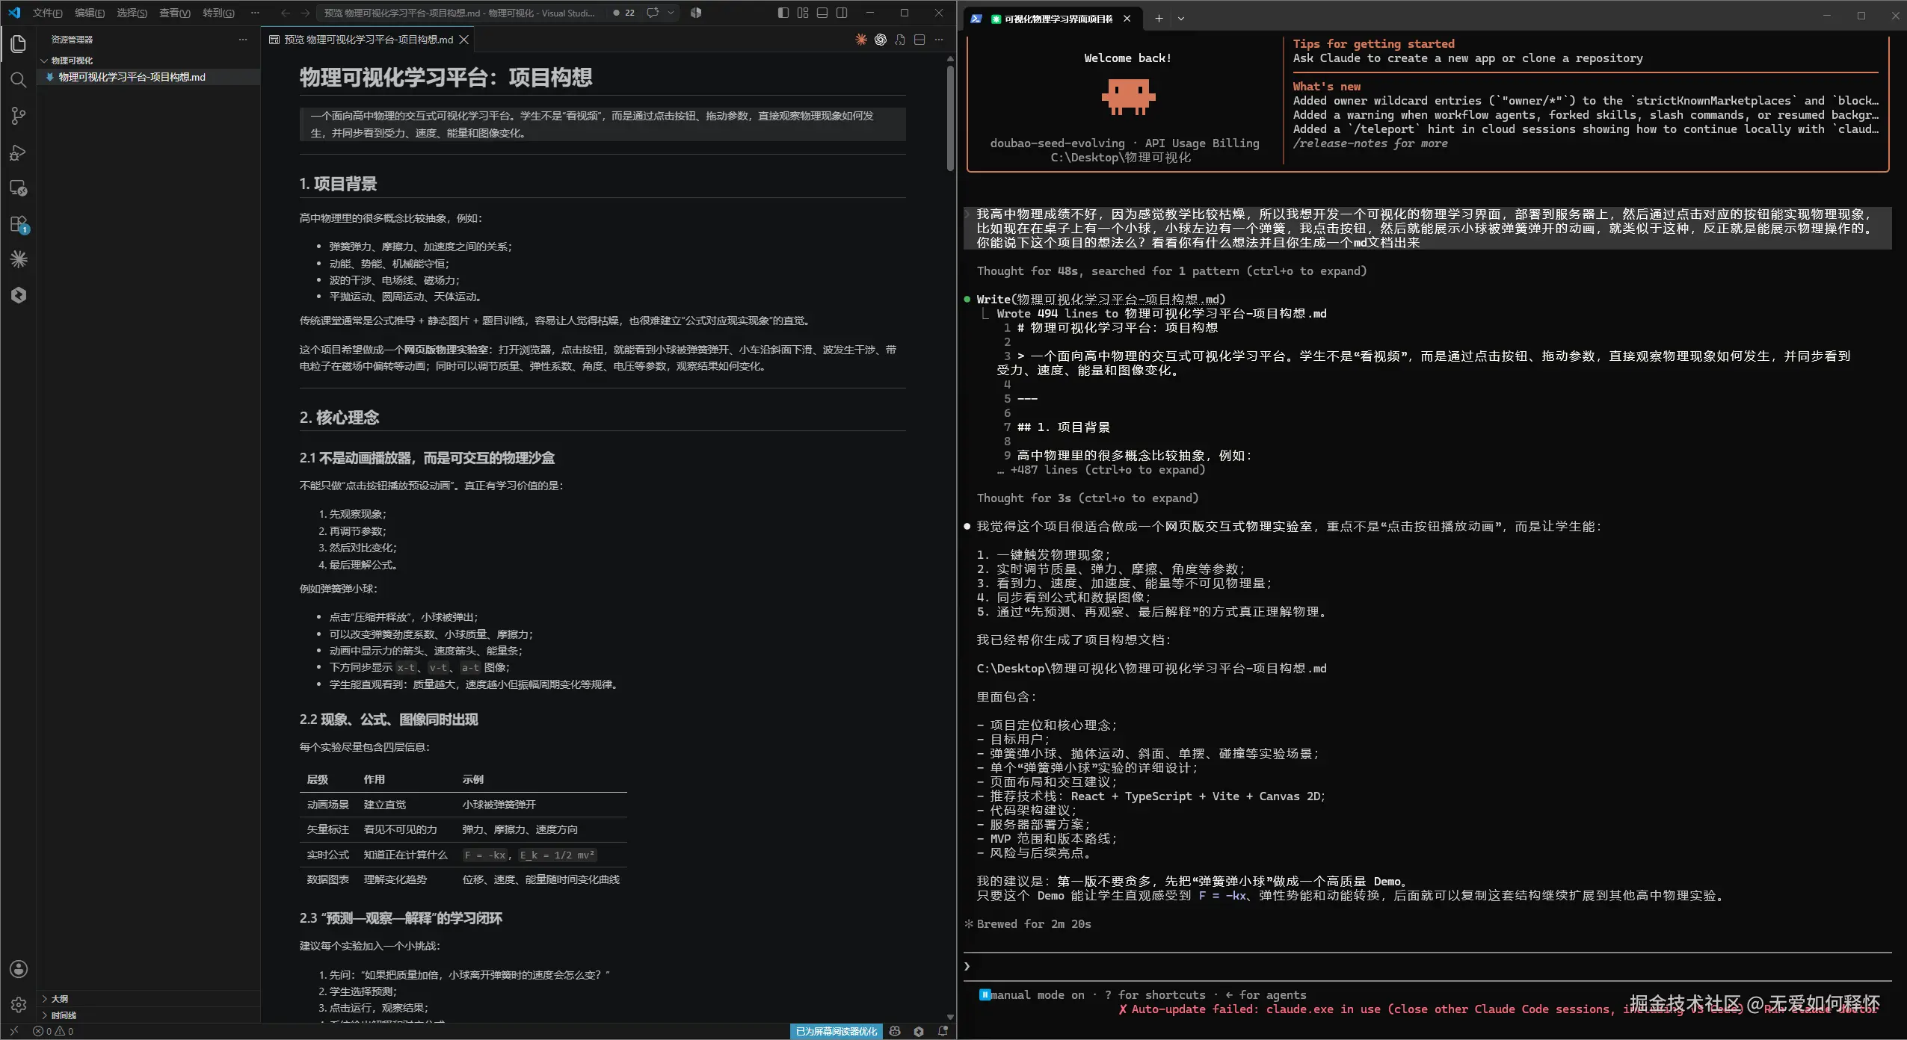
Task: Open the Extensions view with badge
Action: coord(19,224)
